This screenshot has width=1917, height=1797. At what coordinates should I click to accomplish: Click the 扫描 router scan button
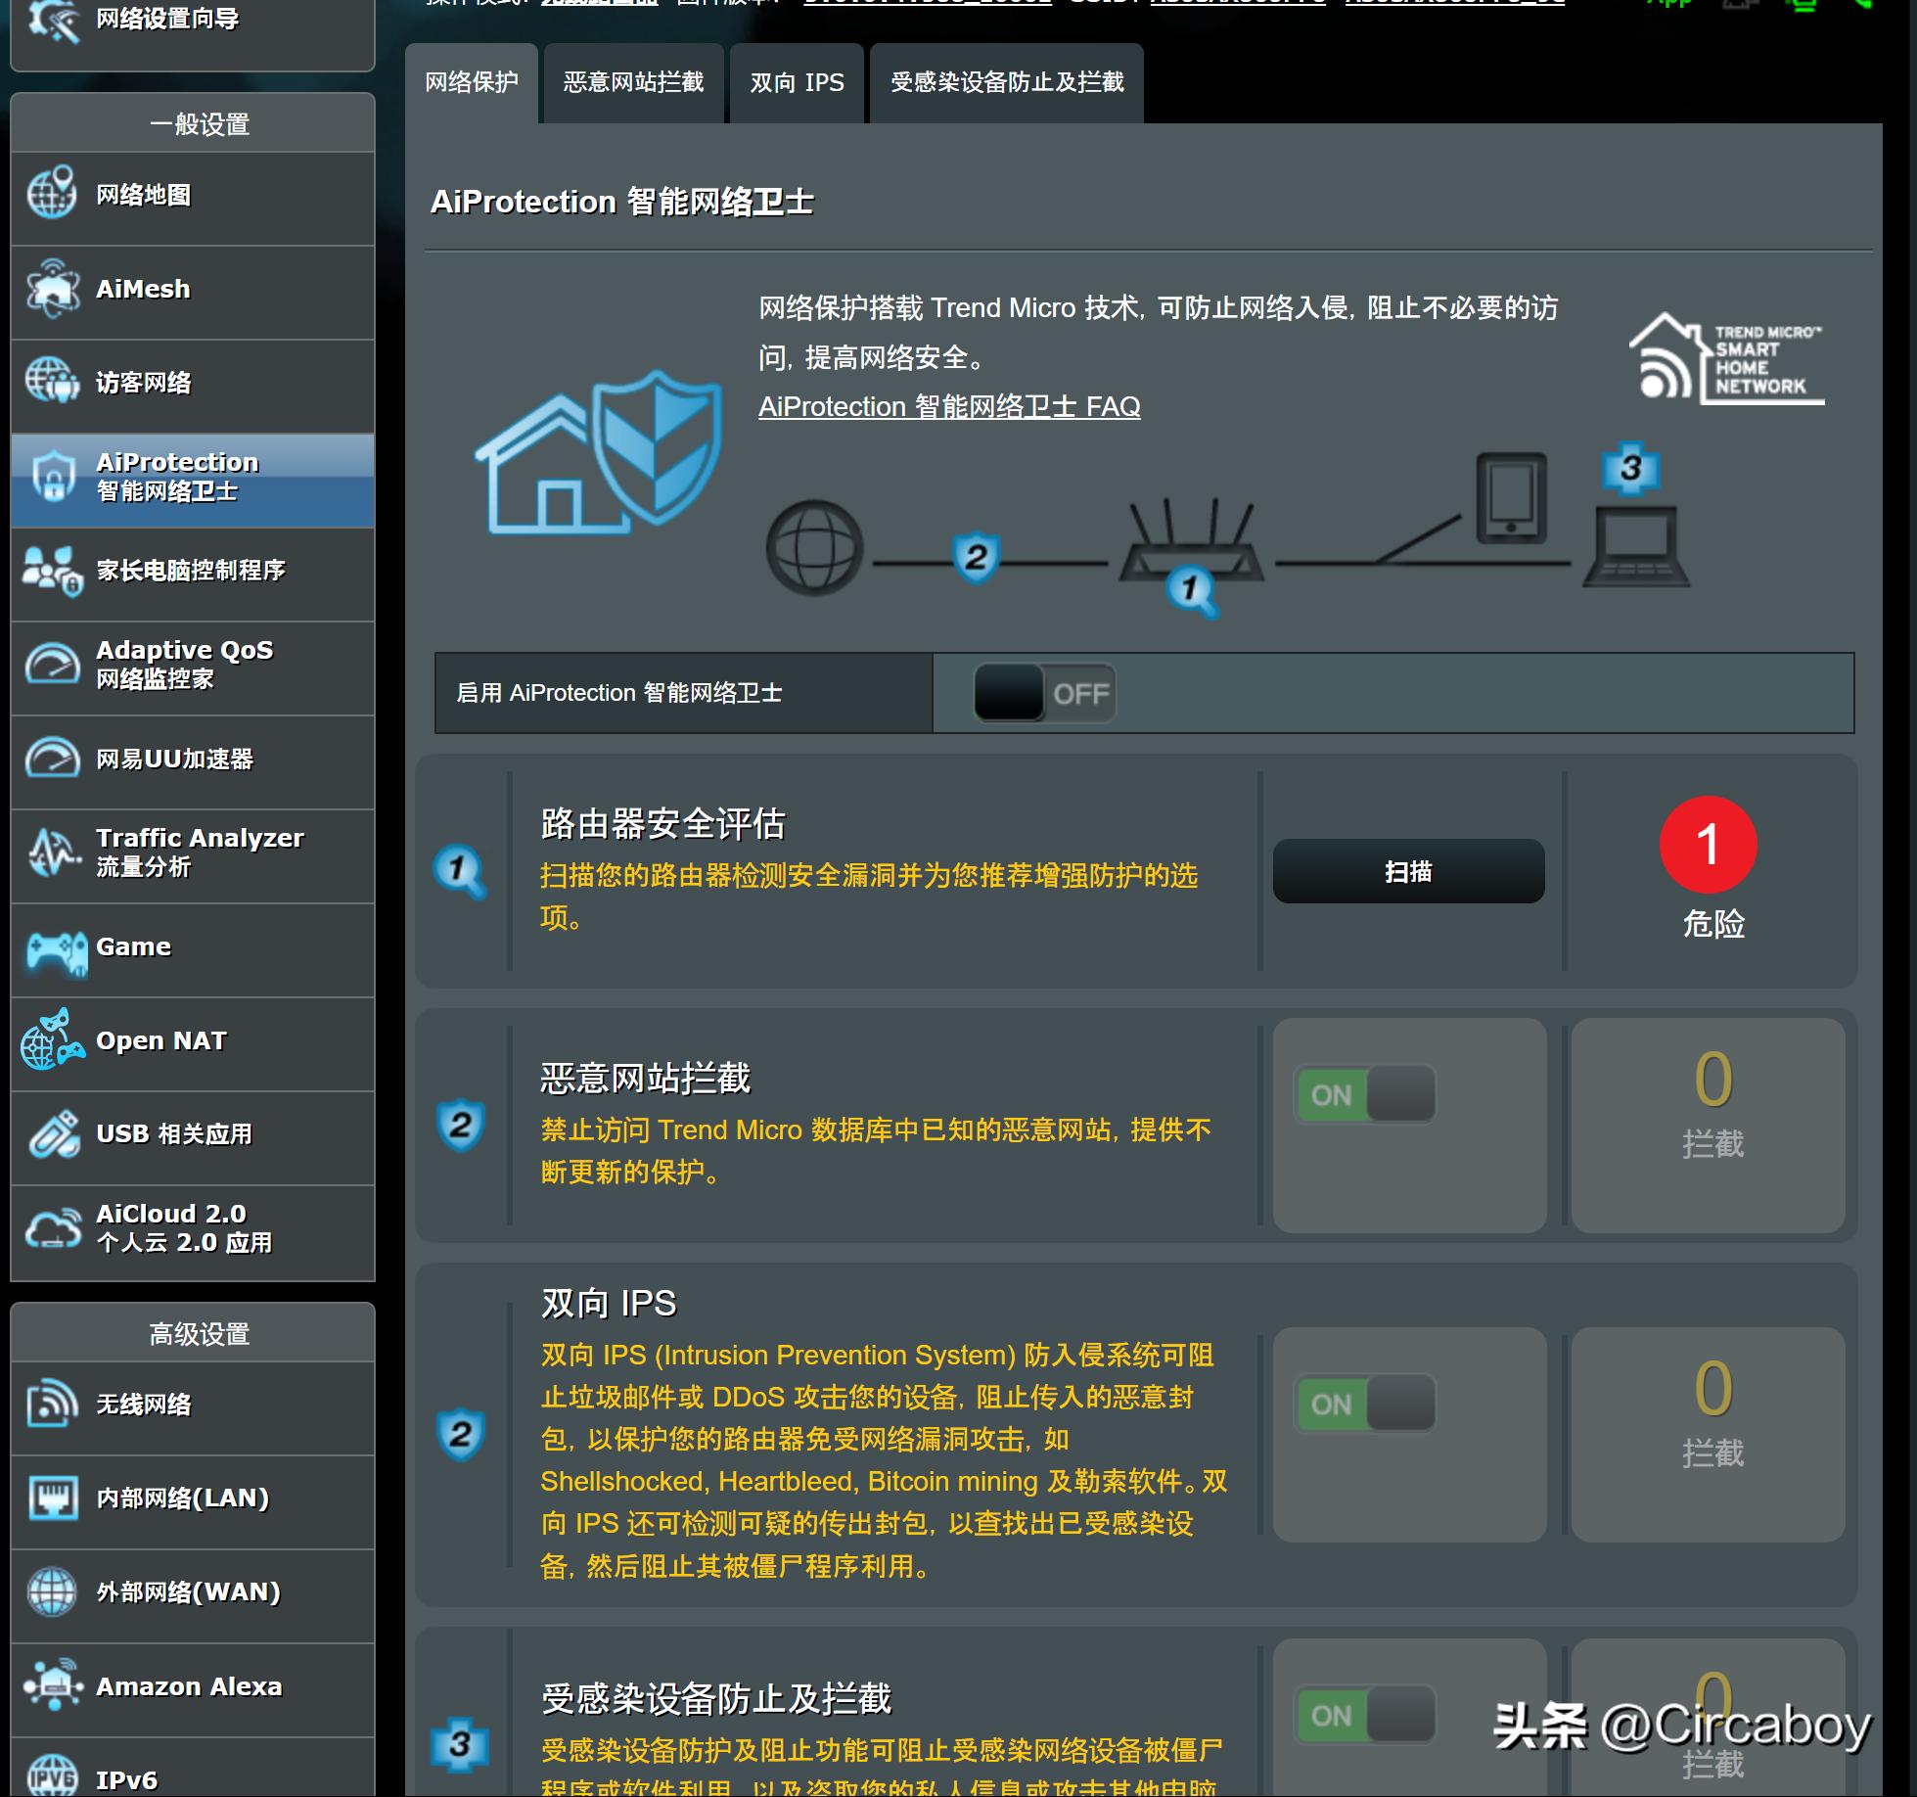click(x=1406, y=871)
